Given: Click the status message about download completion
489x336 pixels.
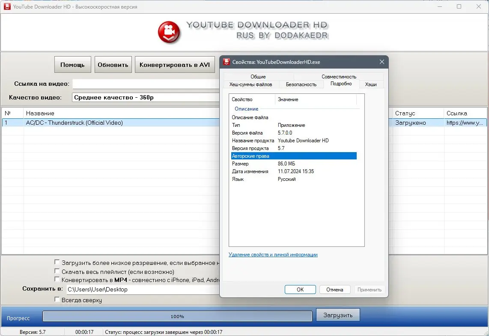Looking at the screenshot, I should pyautogui.click(x=164, y=332).
